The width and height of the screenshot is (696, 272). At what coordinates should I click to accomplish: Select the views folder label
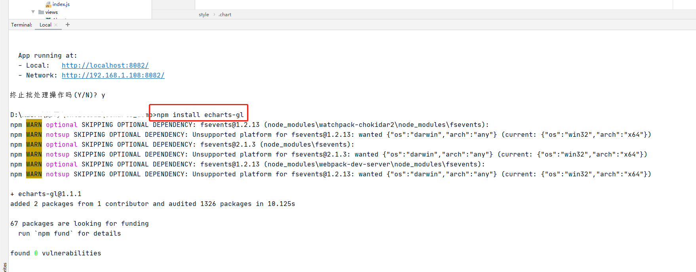click(51, 12)
